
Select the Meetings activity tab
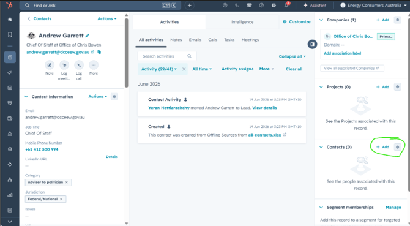(x=250, y=40)
